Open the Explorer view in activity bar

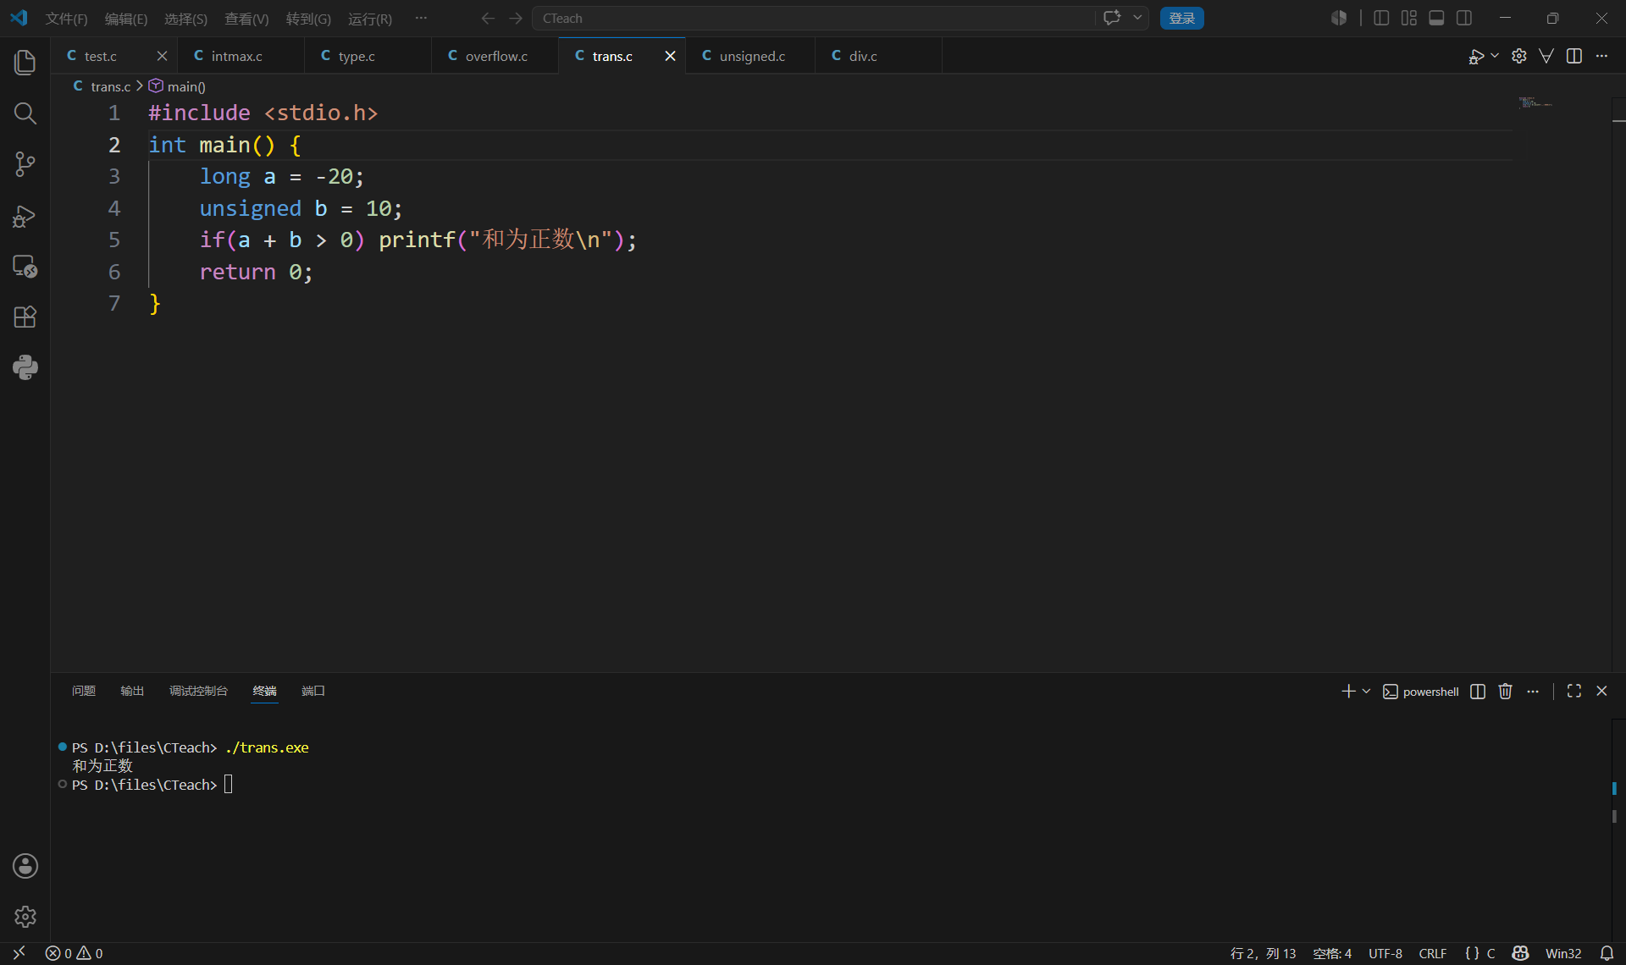(25, 63)
